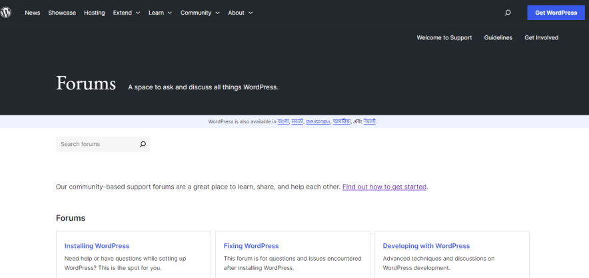Go to the News menu item
The height and width of the screenshot is (278, 589).
tap(33, 13)
